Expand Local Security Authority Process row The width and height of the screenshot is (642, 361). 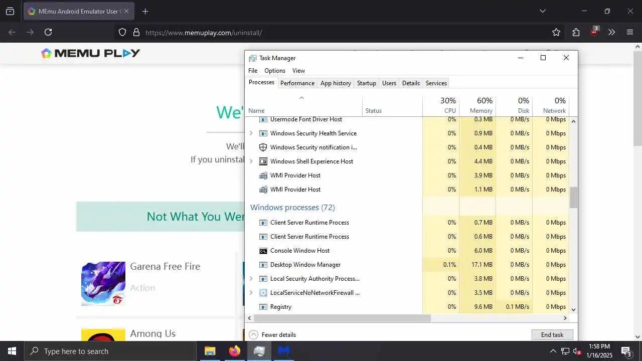tap(251, 279)
